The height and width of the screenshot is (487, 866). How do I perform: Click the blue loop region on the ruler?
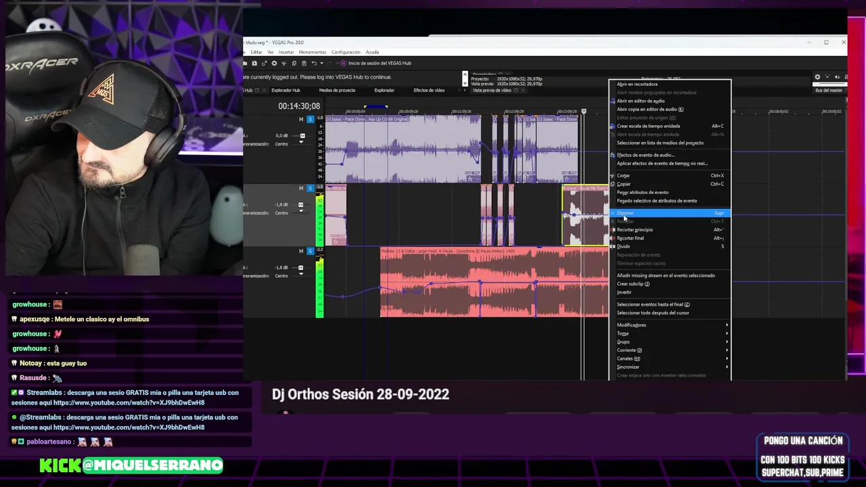point(376,106)
